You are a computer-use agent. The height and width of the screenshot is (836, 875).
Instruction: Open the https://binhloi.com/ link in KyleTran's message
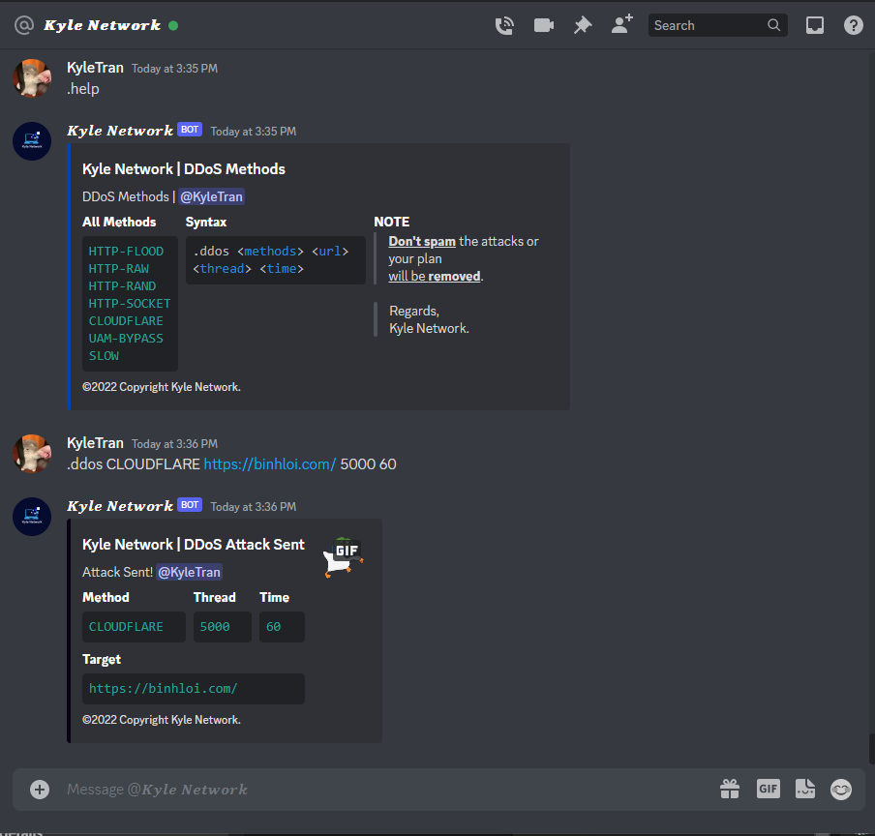[269, 464]
